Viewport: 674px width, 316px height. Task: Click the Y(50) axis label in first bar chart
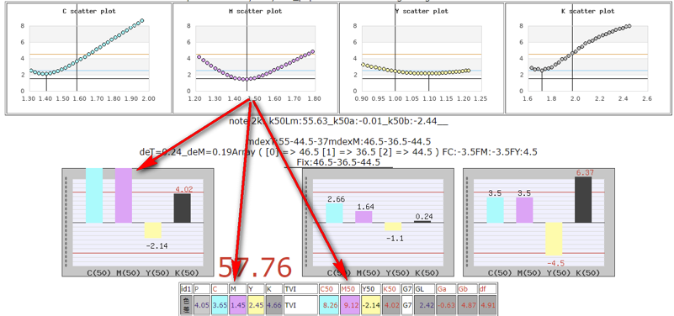[157, 272]
